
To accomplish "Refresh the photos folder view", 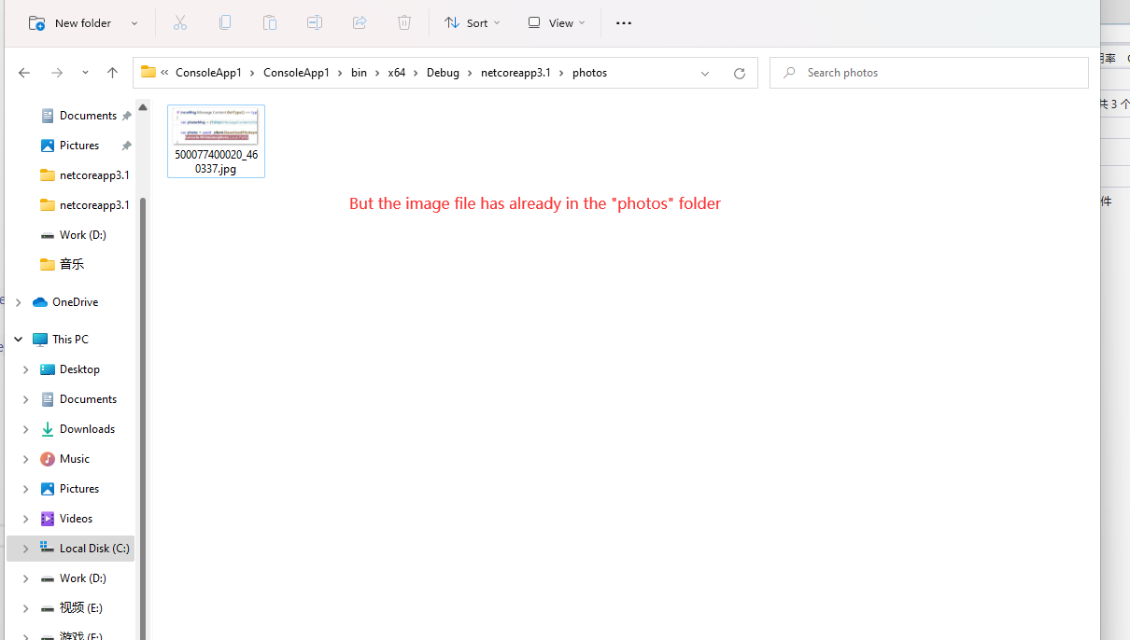I will pyautogui.click(x=739, y=72).
